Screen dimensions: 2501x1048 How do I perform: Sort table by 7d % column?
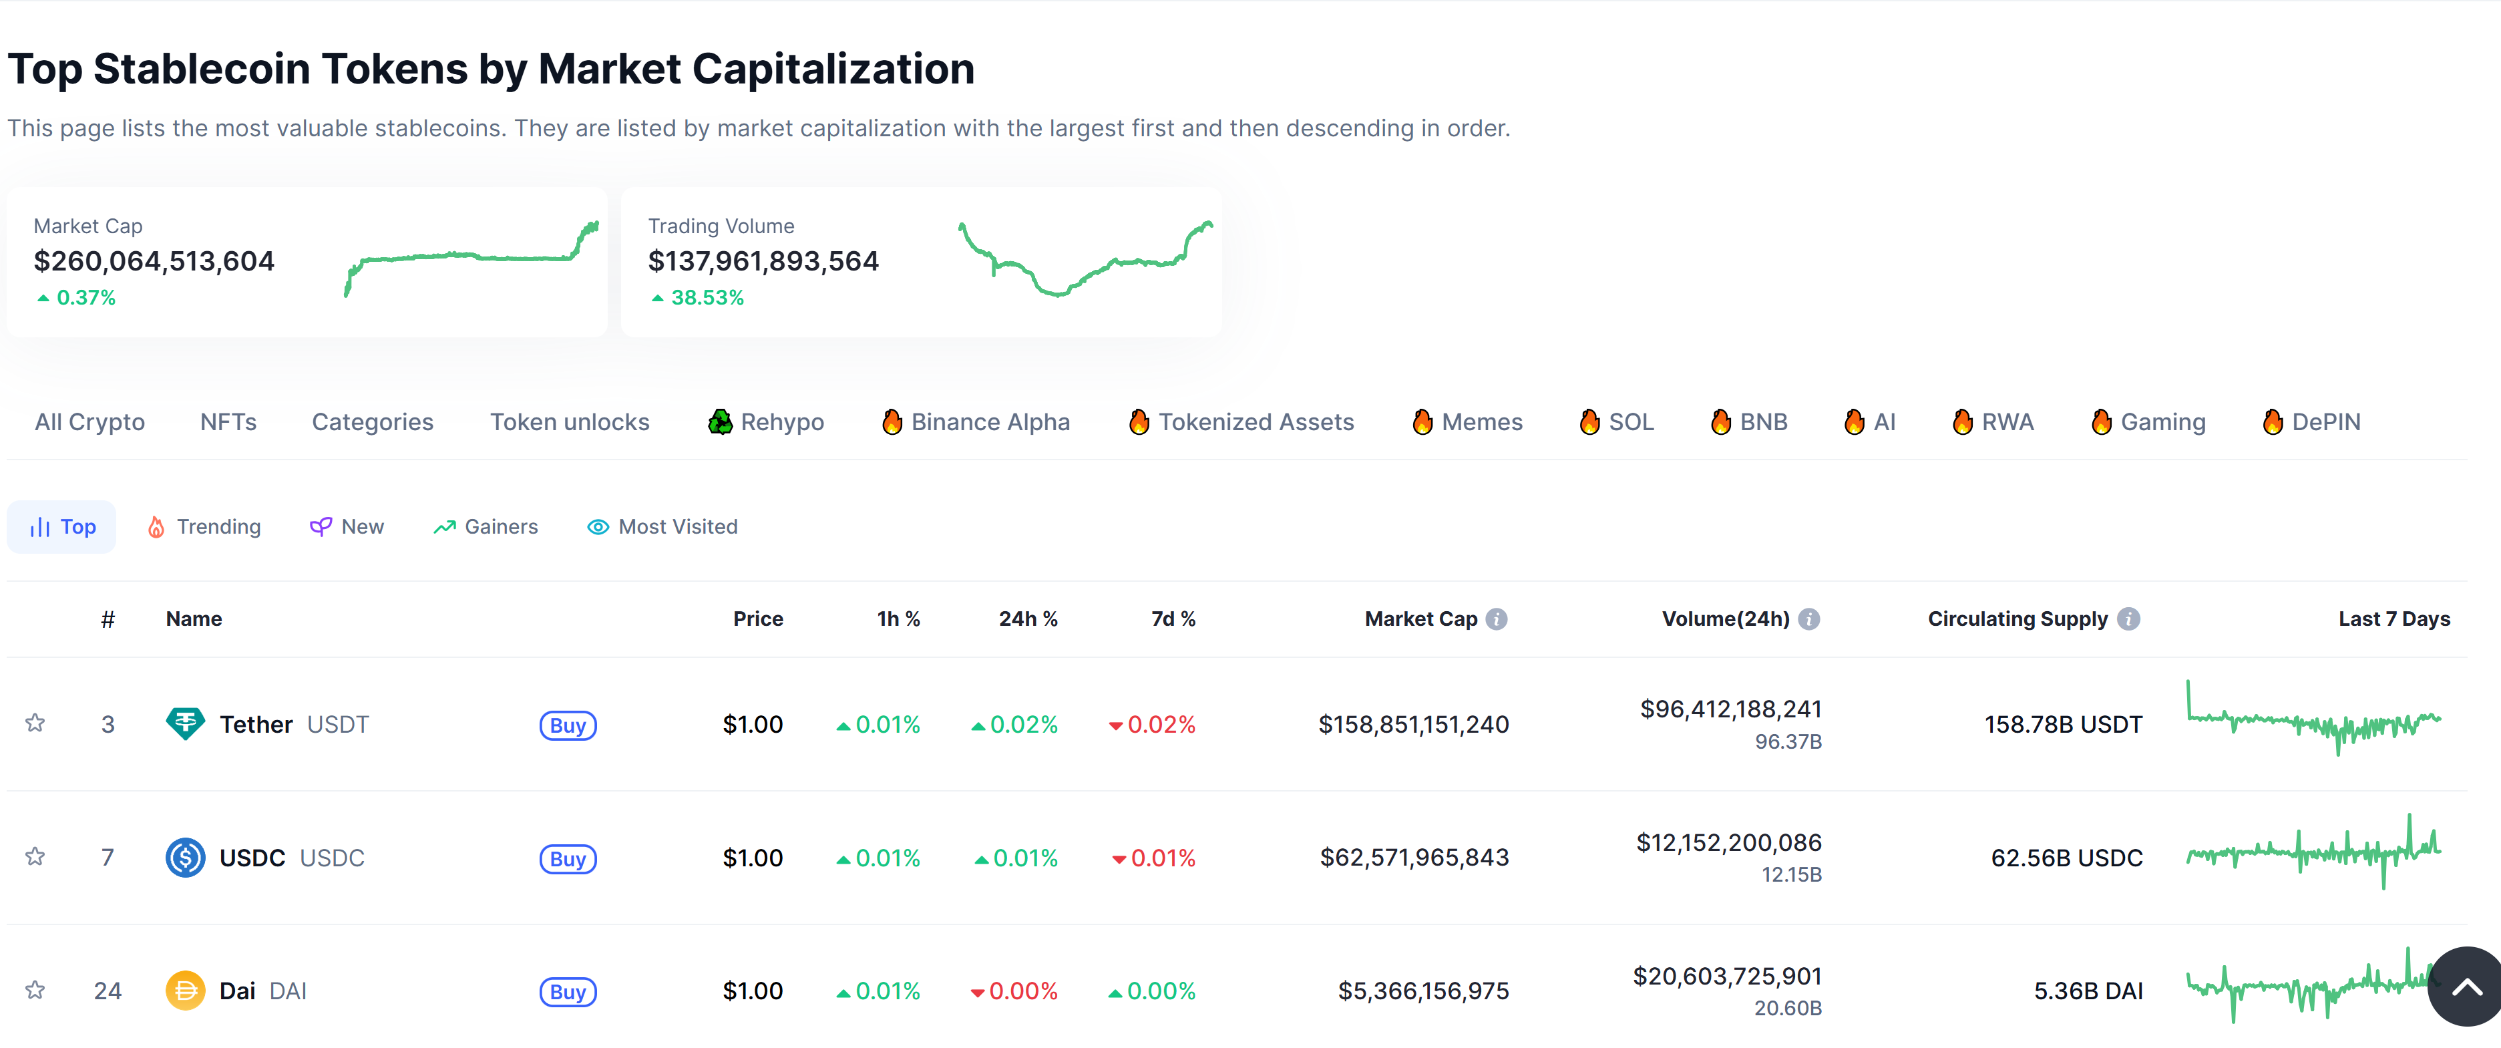1173,619
